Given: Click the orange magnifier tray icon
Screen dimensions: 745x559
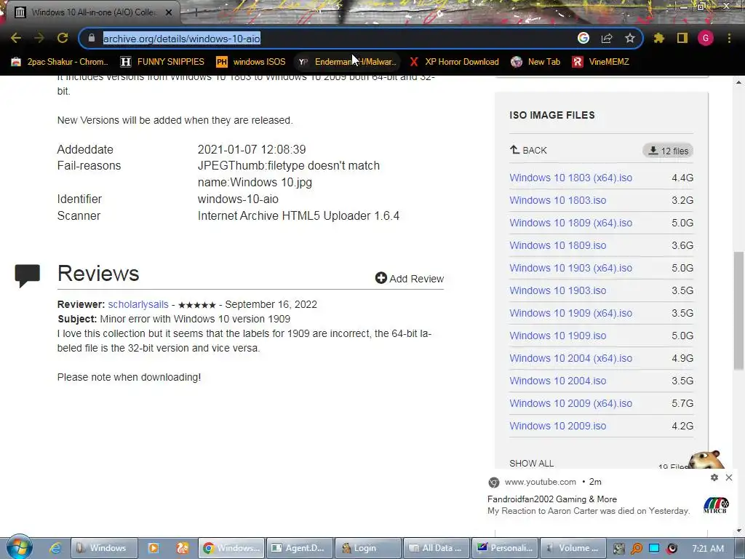Looking at the screenshot, I should tap(636, 549).
